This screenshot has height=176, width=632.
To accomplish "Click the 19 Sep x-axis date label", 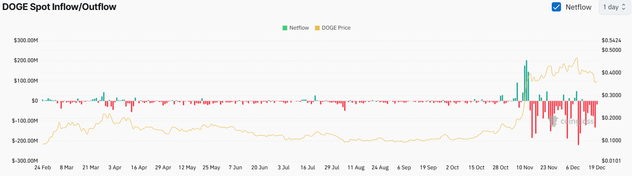I will 428,167.
